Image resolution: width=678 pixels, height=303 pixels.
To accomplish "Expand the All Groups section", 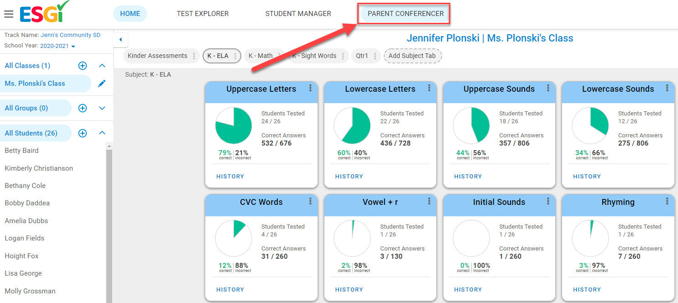I will pos(102,108).
